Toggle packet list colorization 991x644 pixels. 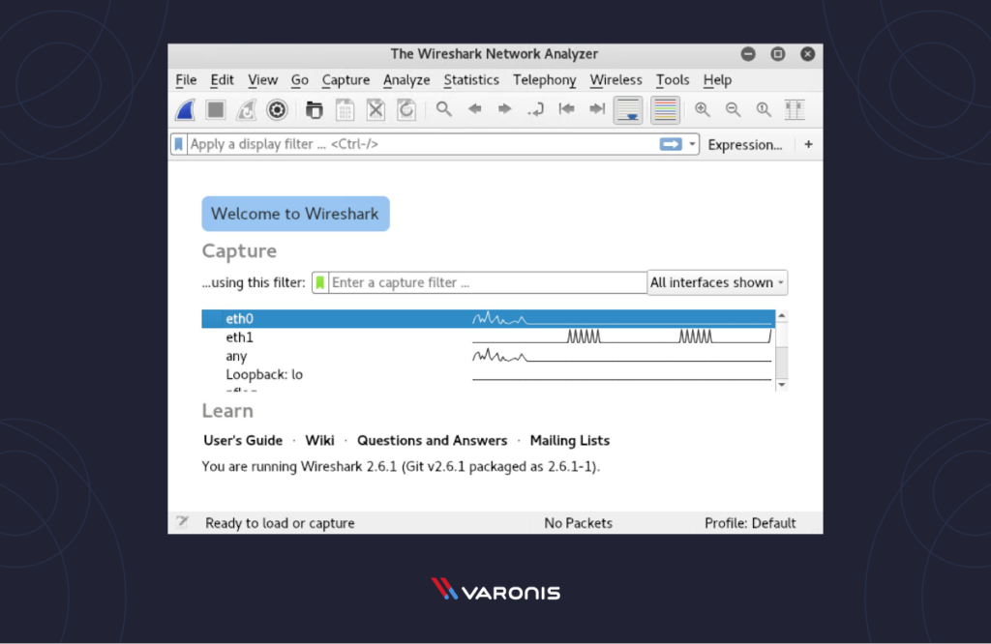pyautogui.click(x=664, y=109)
